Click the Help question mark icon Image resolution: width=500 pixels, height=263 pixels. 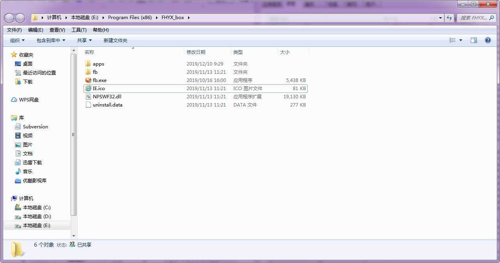click(x=488, y=40)
